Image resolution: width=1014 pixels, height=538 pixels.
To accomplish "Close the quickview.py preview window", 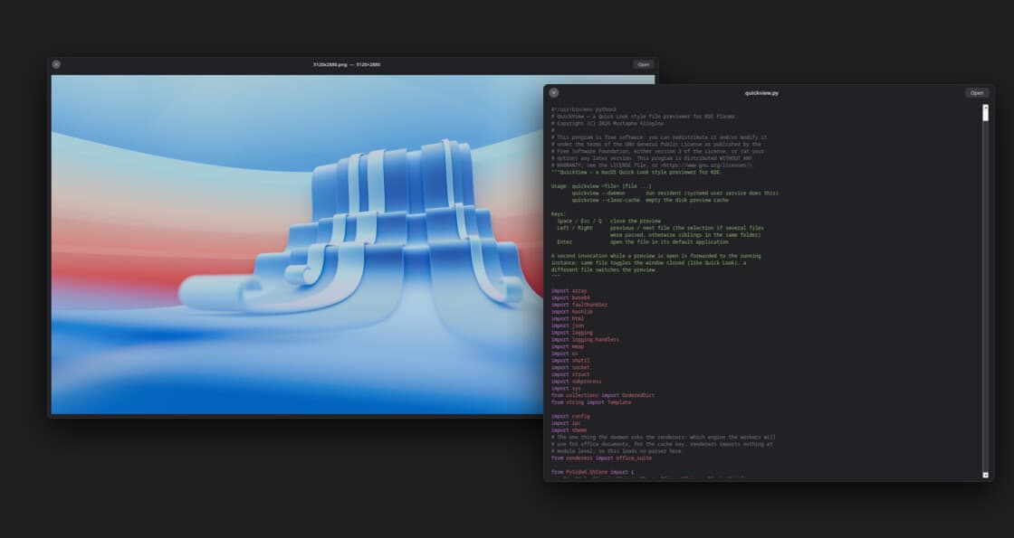I will pos(553,93).
